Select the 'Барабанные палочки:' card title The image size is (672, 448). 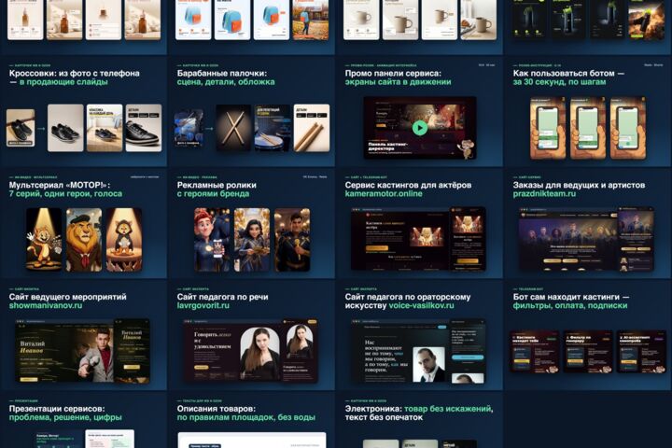click(222, 74)
